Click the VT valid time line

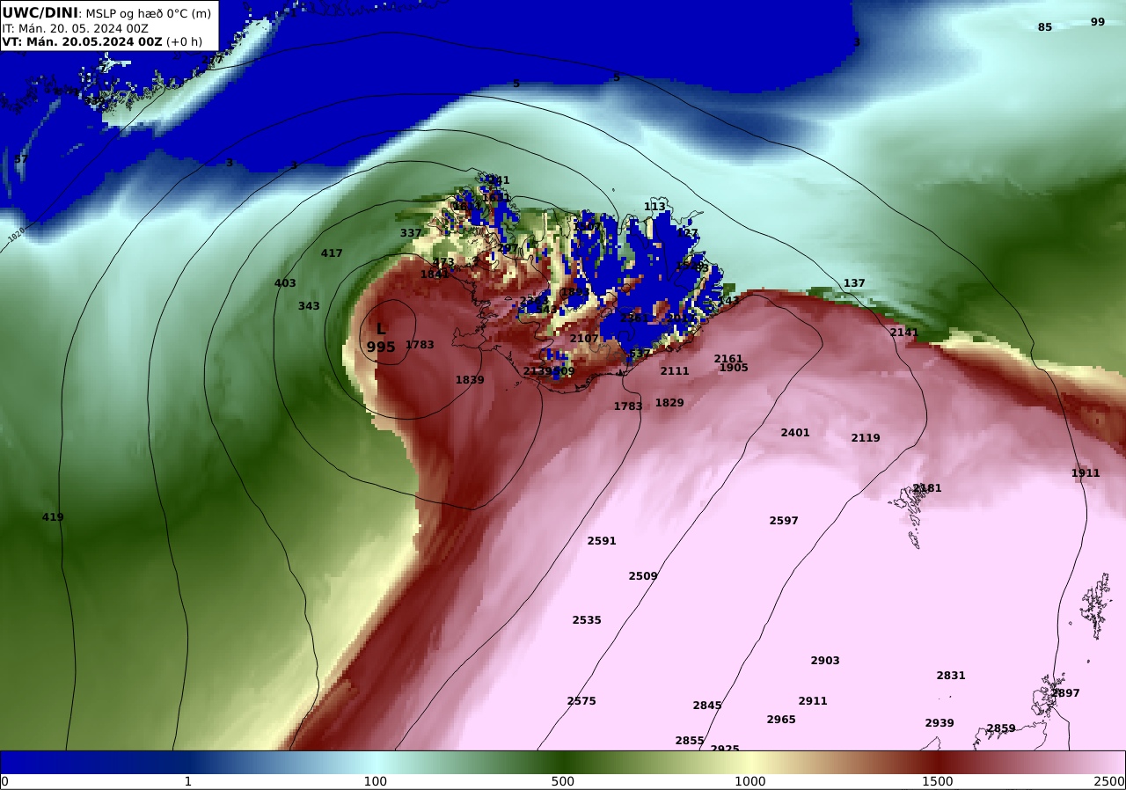click(102, 41)
